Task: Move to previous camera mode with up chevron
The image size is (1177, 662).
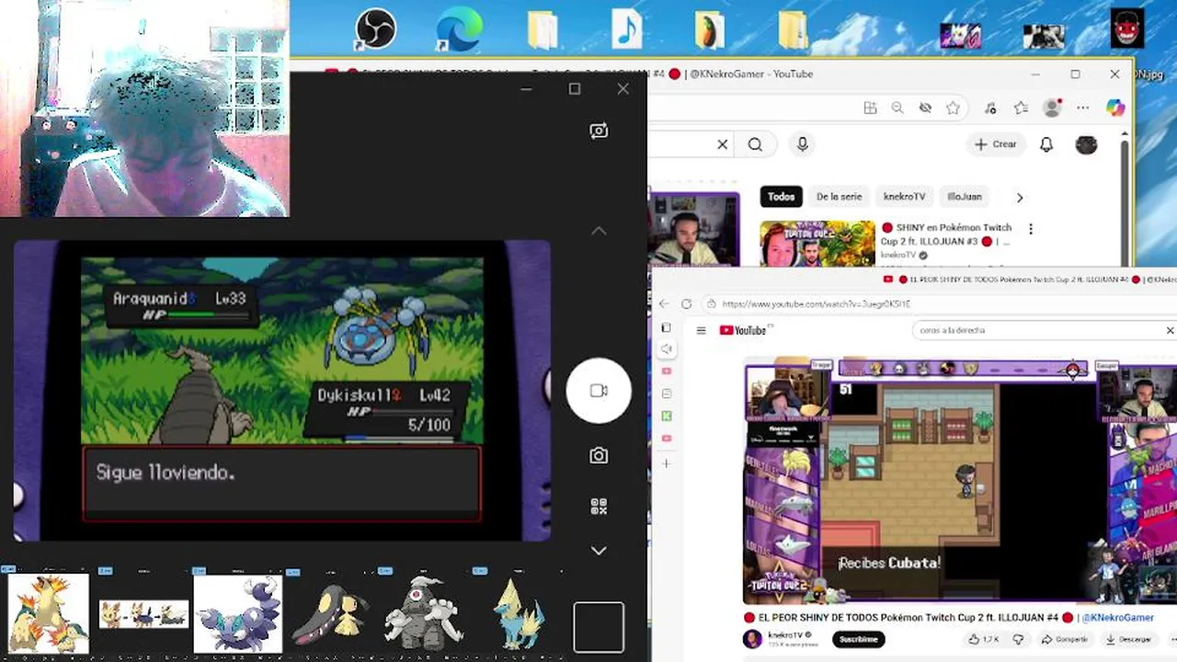Action: 599,231
